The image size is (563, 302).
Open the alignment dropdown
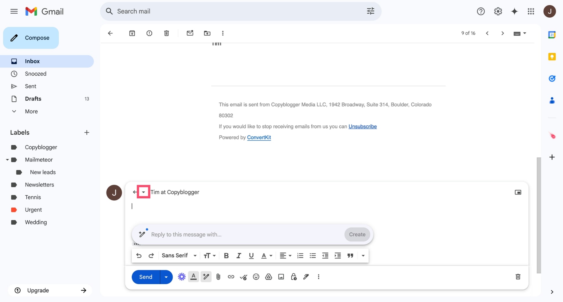pyautogui.click(x=285, y=256)
